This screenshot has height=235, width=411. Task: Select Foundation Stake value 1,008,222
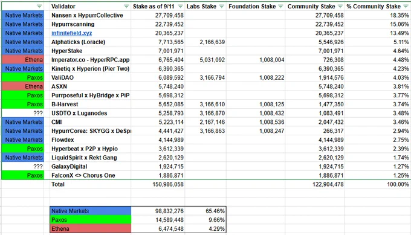tap(256, 78)
